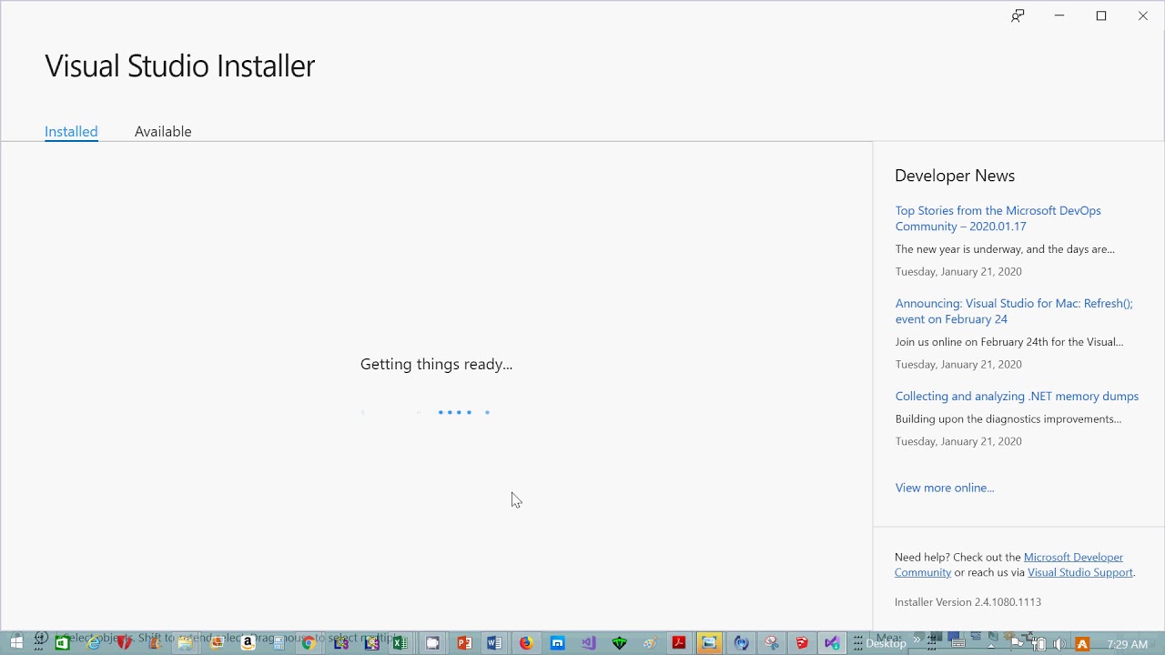This screenshot has width=1165, height=655.
Task: Click the volume speaker tray icon
Action: click(1059, 644)
